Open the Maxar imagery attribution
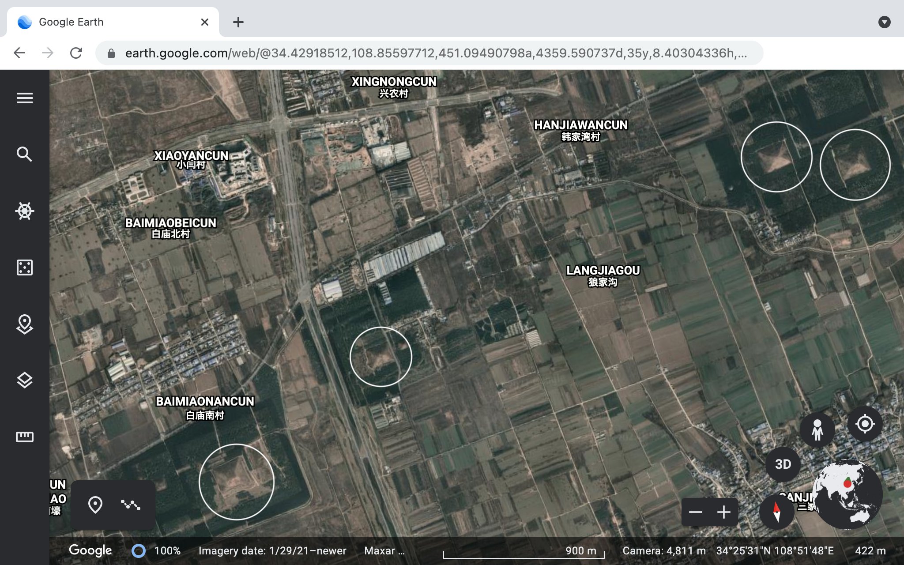Image resolution: width=904 pixels, height=565 pixels. 384,551
